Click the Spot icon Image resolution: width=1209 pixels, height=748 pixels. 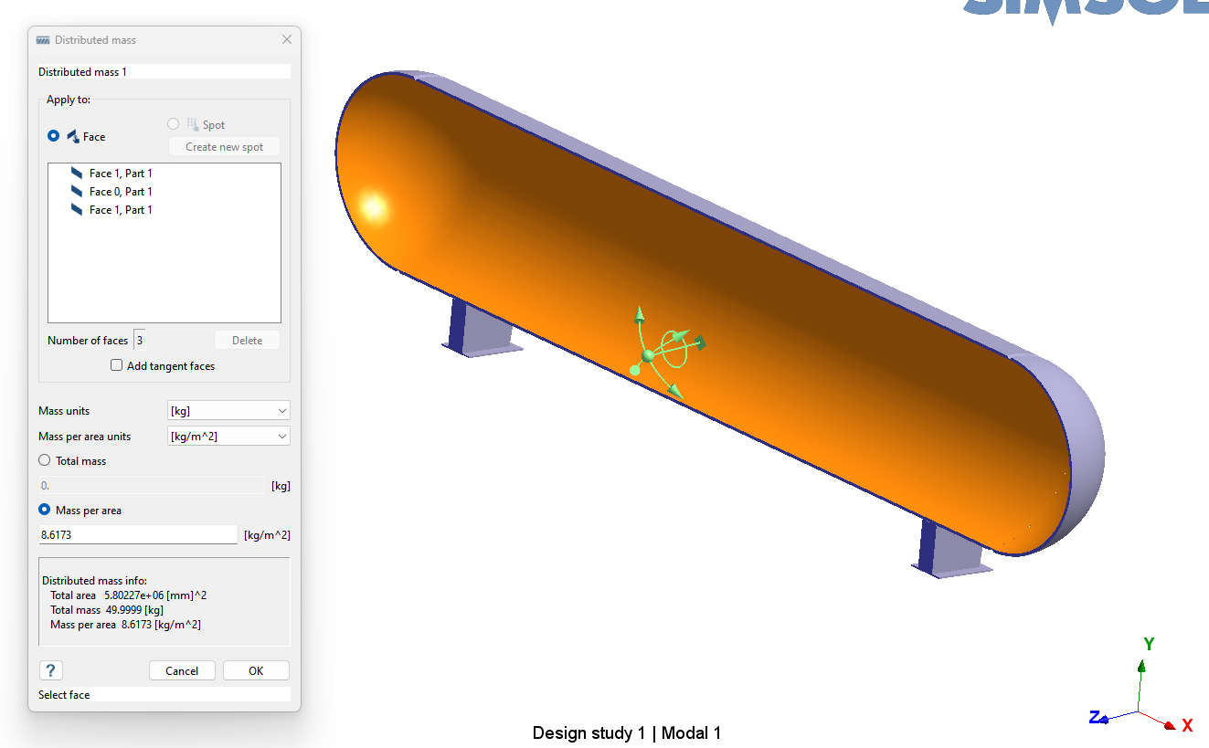(x=192, y=124)
